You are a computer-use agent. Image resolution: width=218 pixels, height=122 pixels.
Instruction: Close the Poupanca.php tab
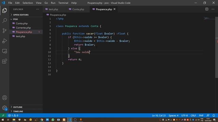[x=114, y=9]
